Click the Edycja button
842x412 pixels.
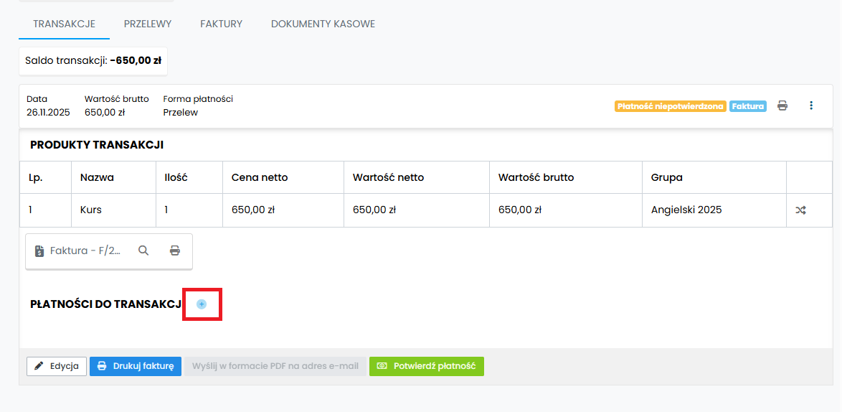click(x=57, y=366)
